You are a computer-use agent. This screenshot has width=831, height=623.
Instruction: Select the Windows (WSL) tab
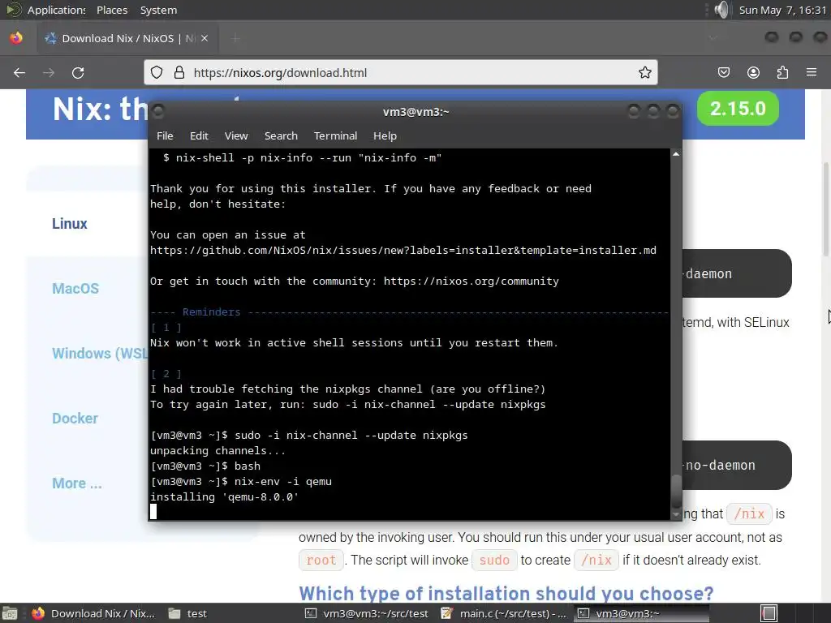tap(100, 354)
